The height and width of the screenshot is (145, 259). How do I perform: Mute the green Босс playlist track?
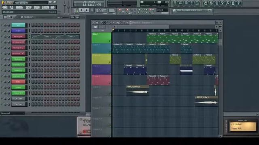(x=110, y=41)
